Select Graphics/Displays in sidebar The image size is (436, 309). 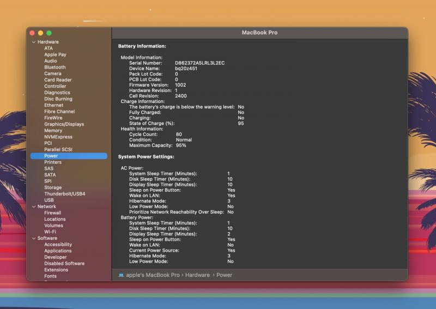[64, 124]
